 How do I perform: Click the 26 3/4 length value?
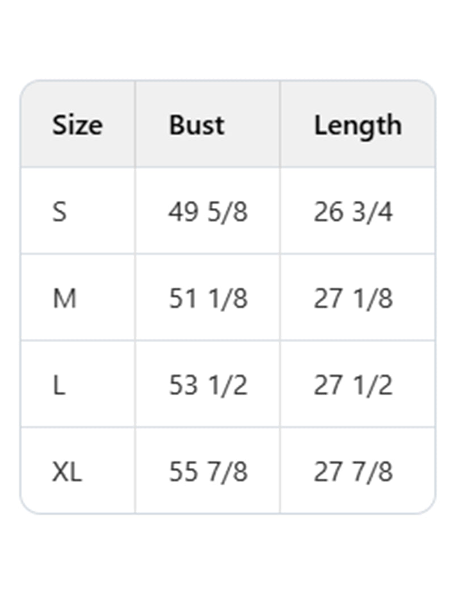pyautogui.click(x=353, y=212)
